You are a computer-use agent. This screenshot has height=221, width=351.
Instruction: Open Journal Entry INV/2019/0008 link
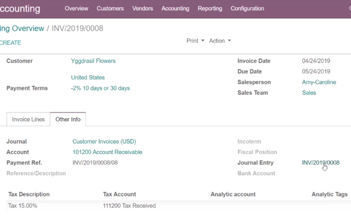(321, 163)
